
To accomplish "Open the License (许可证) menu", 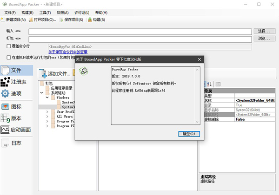I will 82,13.
